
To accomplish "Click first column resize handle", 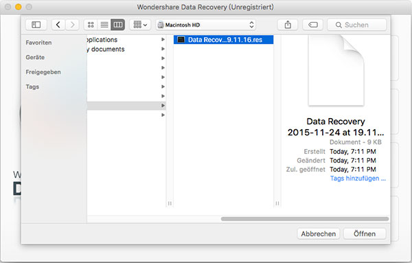I will tap(170, 203).
